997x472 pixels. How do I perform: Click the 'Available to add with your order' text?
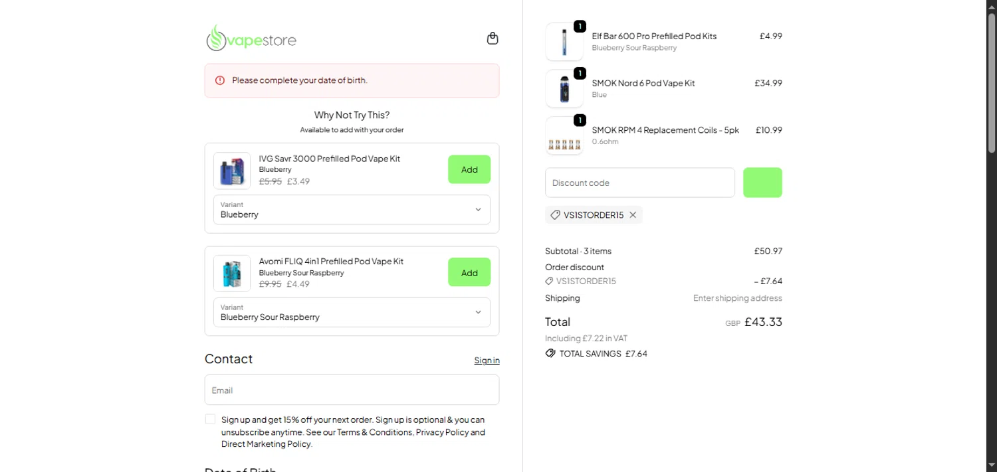[352, 130]
